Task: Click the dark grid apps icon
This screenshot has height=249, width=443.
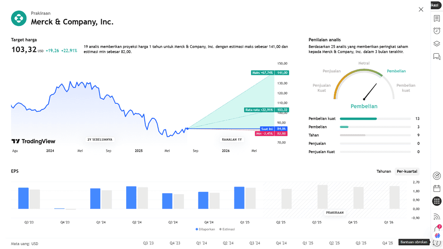Action: click(437, 201)
